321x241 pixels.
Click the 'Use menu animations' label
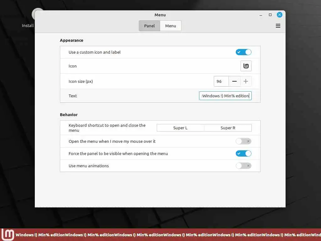89,166
